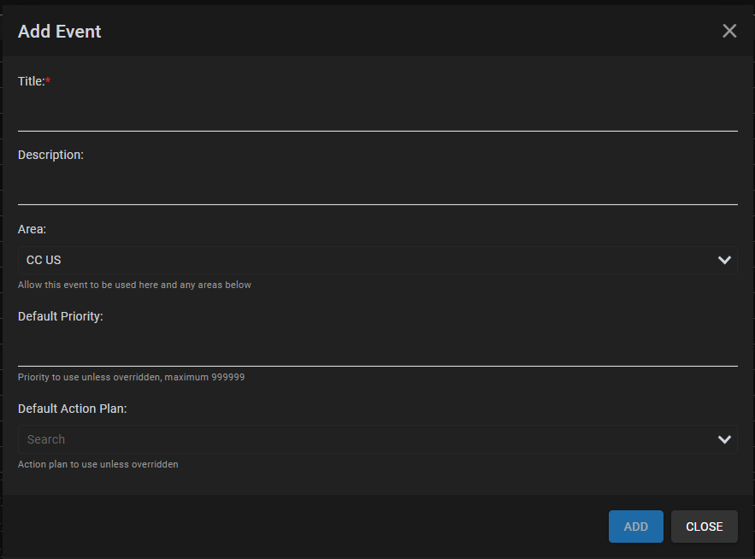This screenshot has height=559, width=755.
Task: Click the blue ADD button
Action: coord(635,527)
